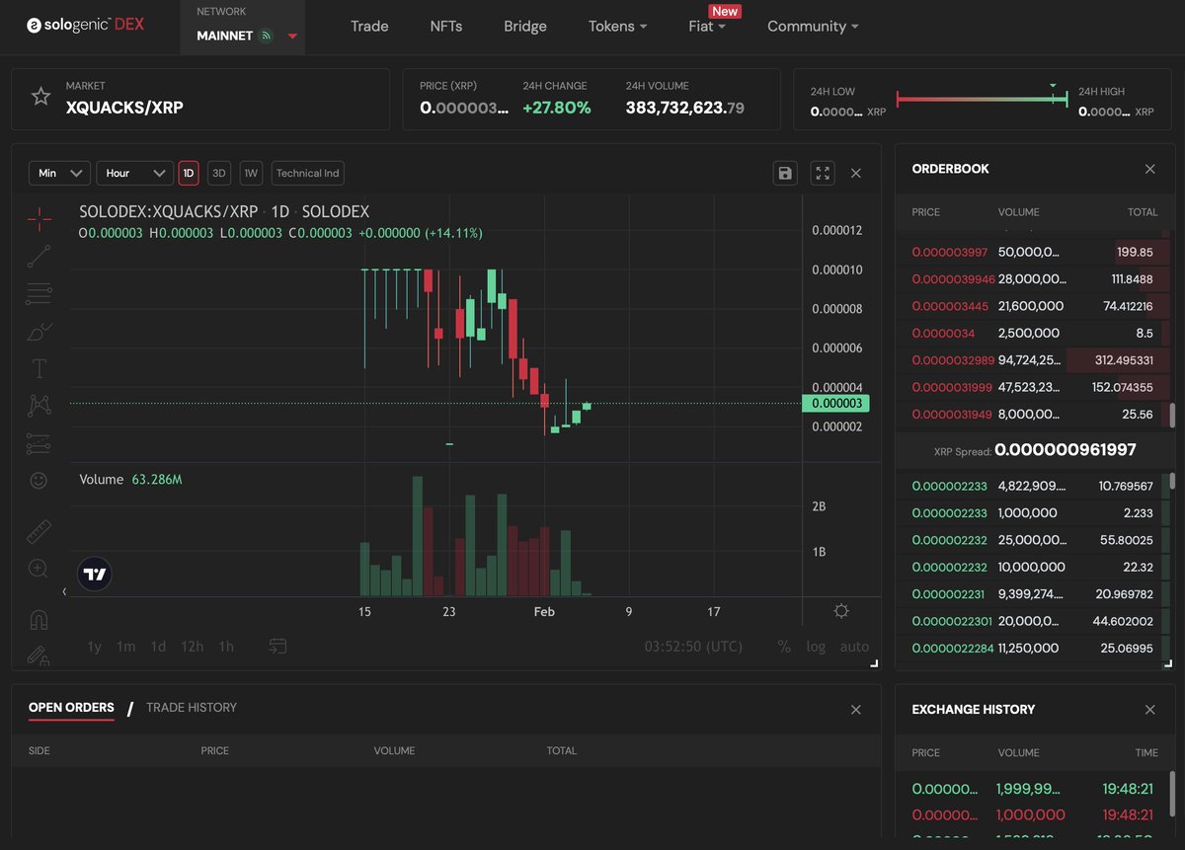Toggle lock all drawing tools
Screen dimensions: 1185x850
[39, 654]
